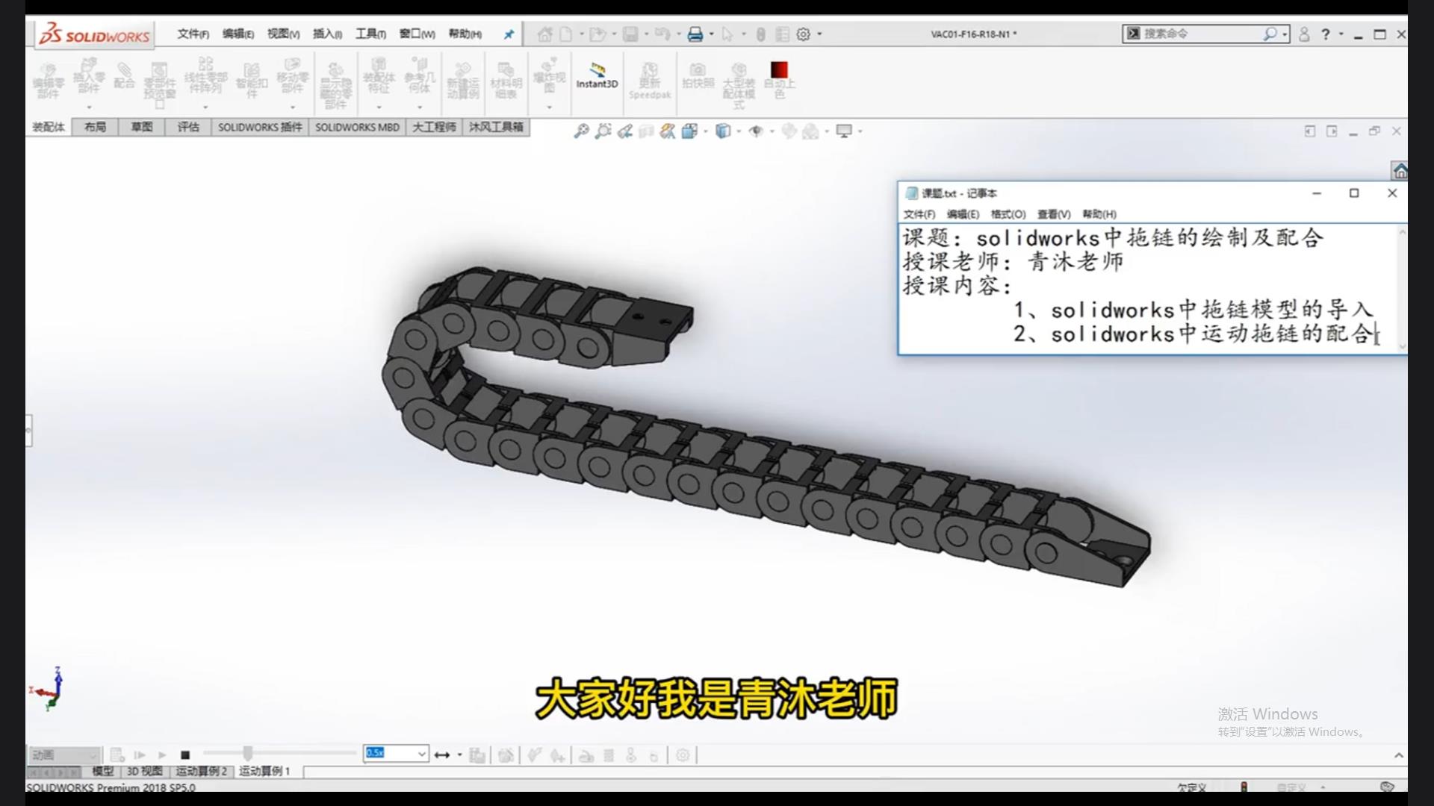Click the Hide/Show Items eye icon
The height and width of the screenshot is (806, 1434).
point(756,131)
